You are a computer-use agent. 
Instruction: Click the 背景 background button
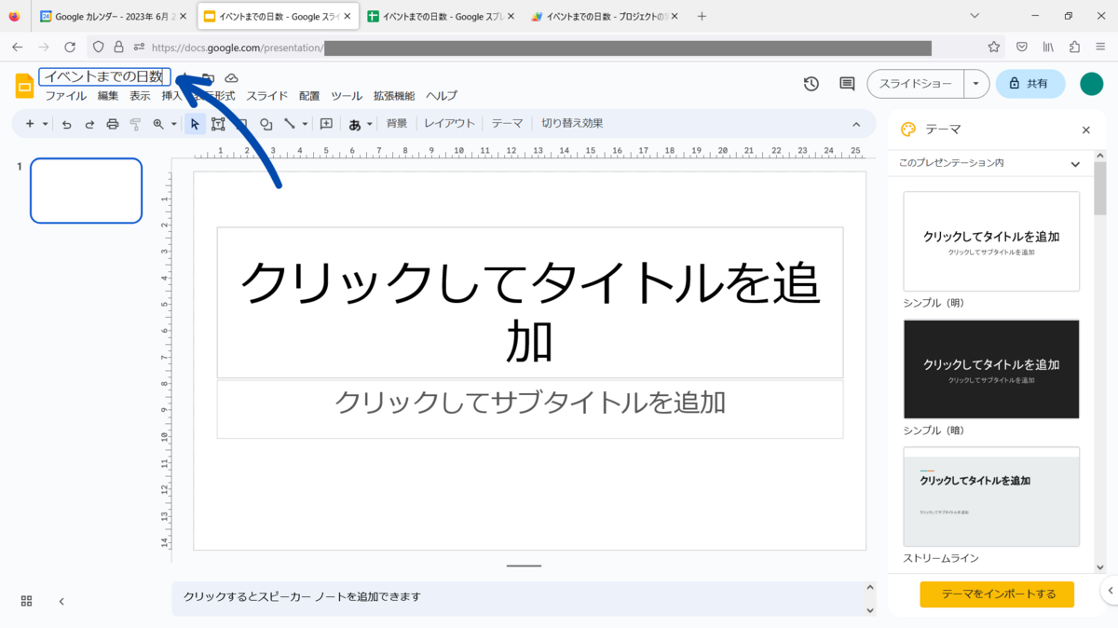point(397,123)
